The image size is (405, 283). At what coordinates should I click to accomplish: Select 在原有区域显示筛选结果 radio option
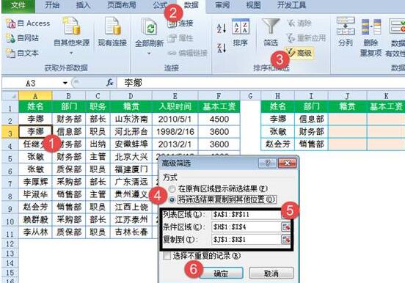pyautogui.click(x=172, y=189)
